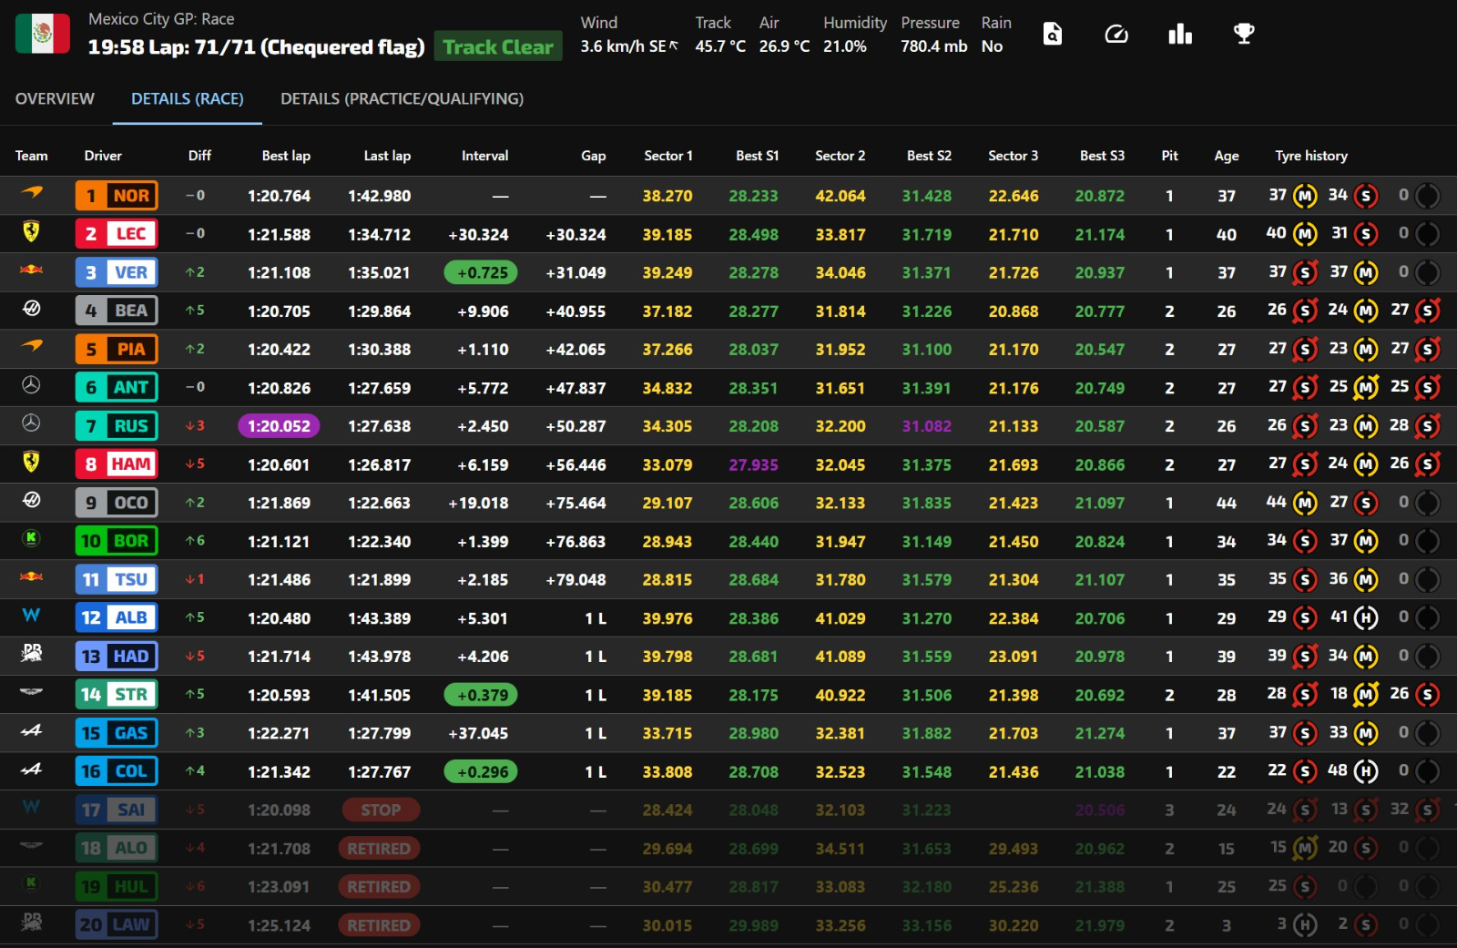Image resolution: width=1457 pixels, height=948 pixels.
Task: Click Norris's first medium tyre icon
Action: click(x=1306, y=196)
